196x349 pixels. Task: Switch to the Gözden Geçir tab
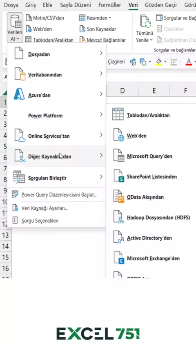tap(161, 5)
